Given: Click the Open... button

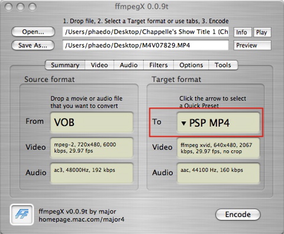Looking at the screenshot, I should [33, 32].
